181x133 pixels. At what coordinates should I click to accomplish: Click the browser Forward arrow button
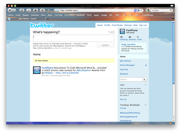[x=14, y=10]
